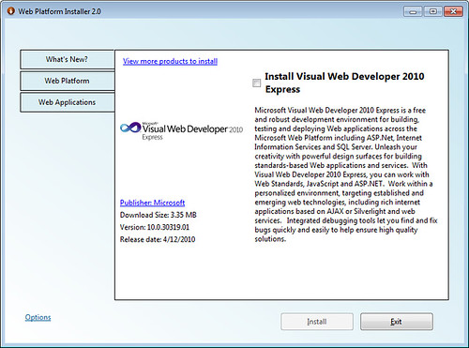Click the Web Platform Installer title bar icon

tap(10, 11)
